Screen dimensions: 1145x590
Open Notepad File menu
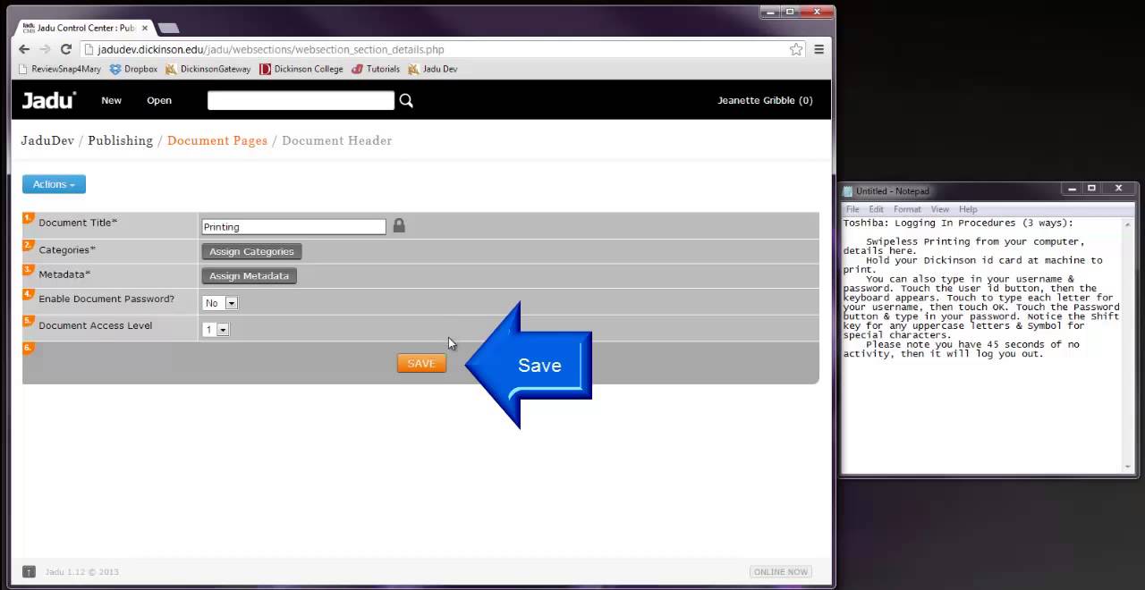point(852,209)
